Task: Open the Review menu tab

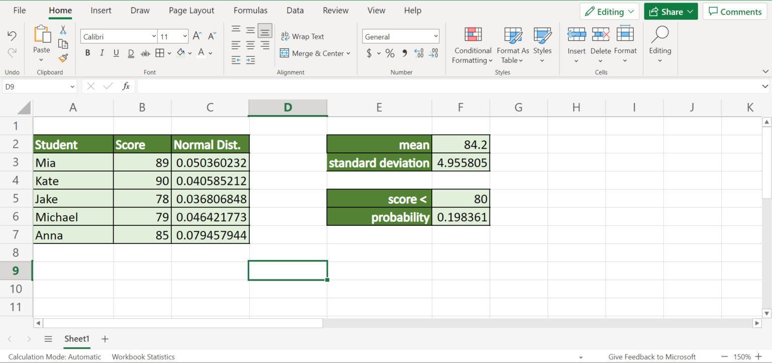Action: (x=335, y=10)
